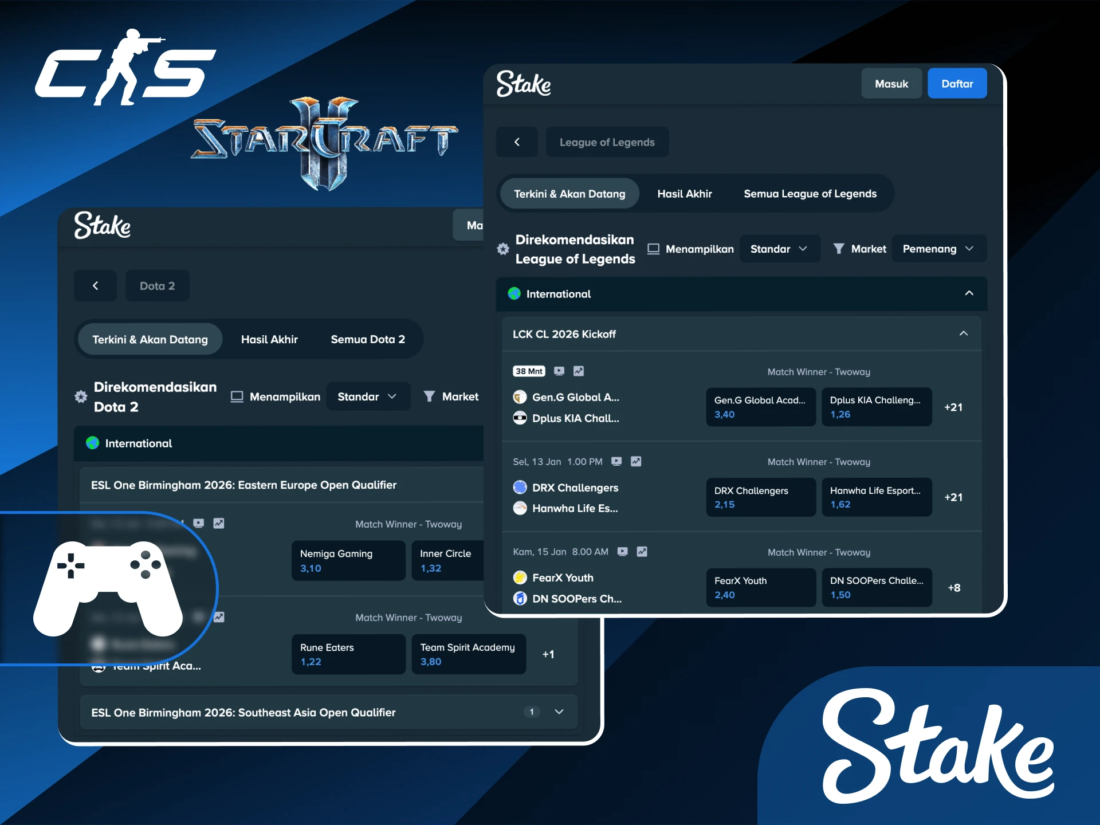This screenshot has width=1100, height=825.
Task: Click the back arrow on League of Legends page
Action: point(517,142)
